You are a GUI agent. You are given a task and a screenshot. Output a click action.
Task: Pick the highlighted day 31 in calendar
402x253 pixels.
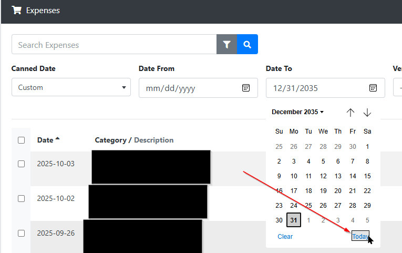pos(294,220)
